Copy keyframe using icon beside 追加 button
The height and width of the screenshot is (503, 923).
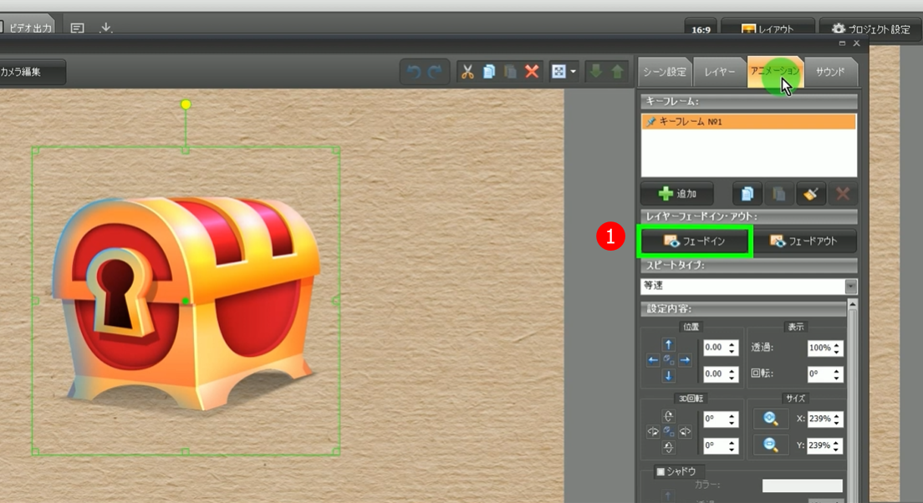747,194
